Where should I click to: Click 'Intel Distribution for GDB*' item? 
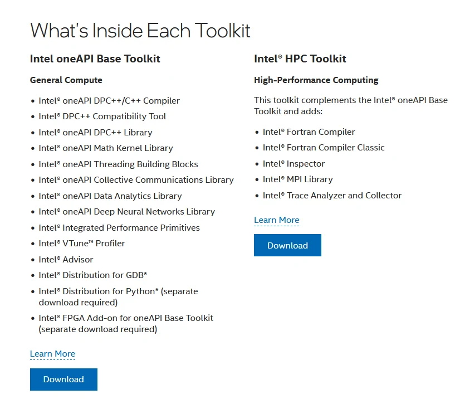[92, 275]
